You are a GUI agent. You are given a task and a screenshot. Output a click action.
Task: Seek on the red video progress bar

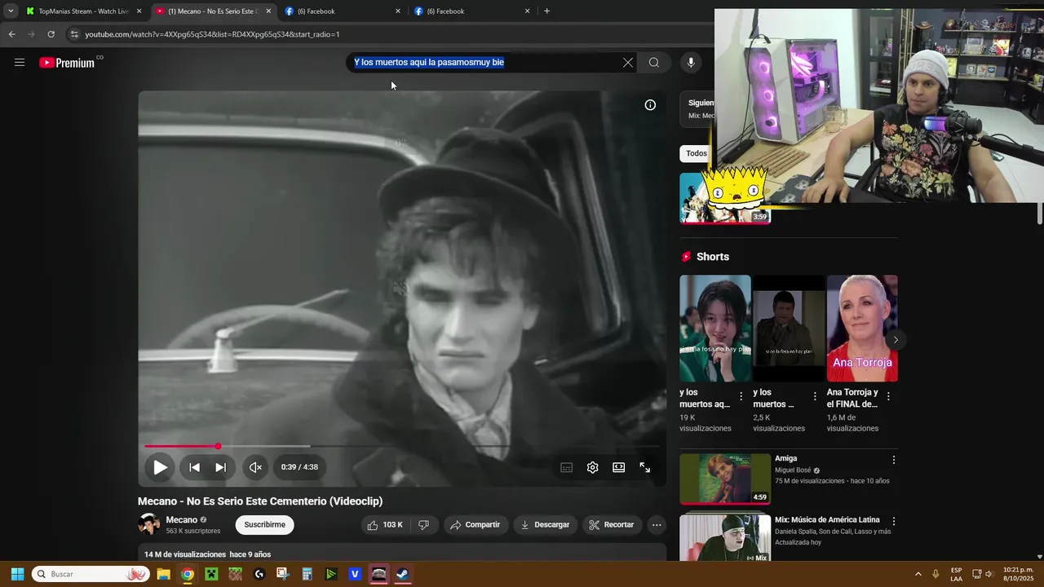(401, 446)
